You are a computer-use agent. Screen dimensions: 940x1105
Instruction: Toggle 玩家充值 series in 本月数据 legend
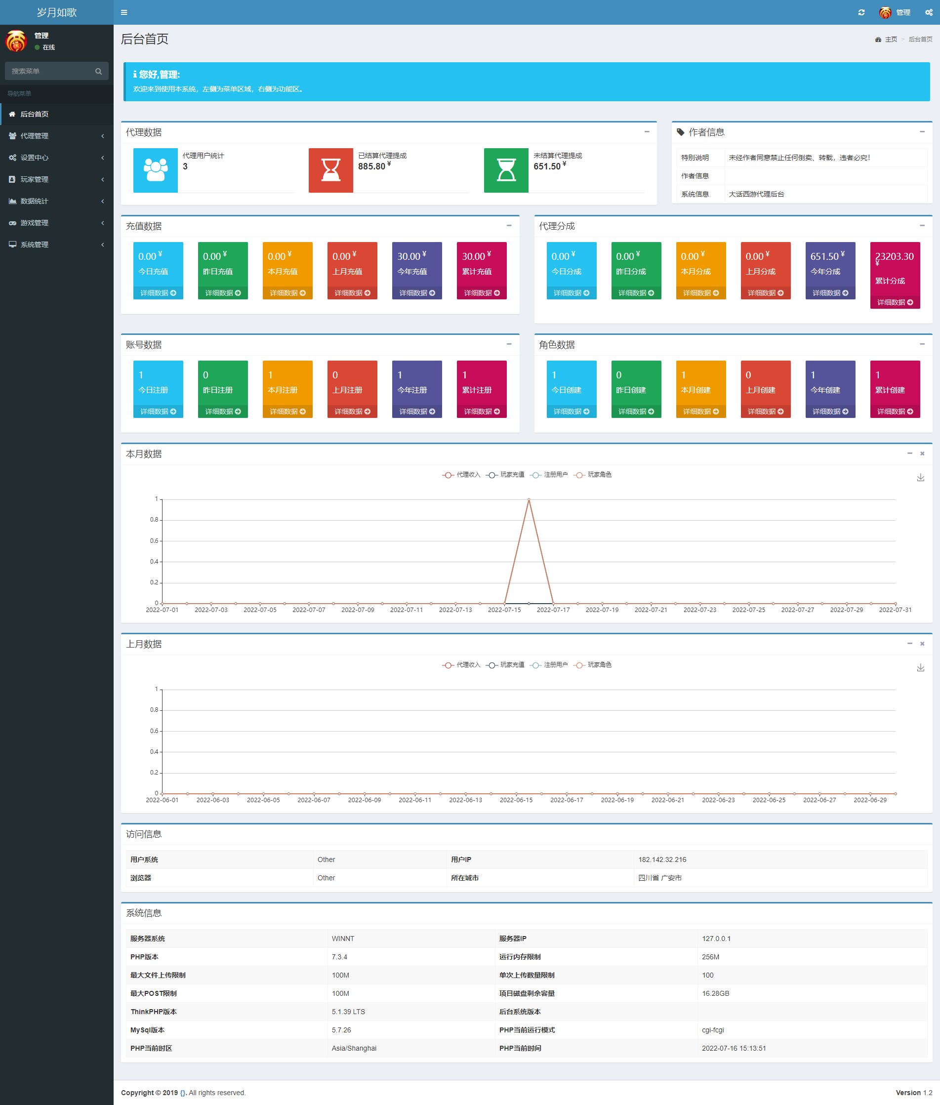[505, 475]
